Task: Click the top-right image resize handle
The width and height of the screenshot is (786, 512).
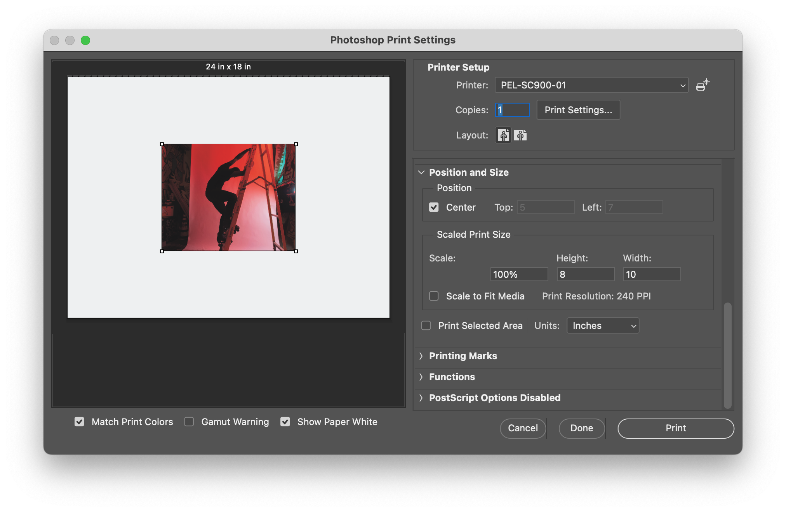Action: click(x=296, y=144)
